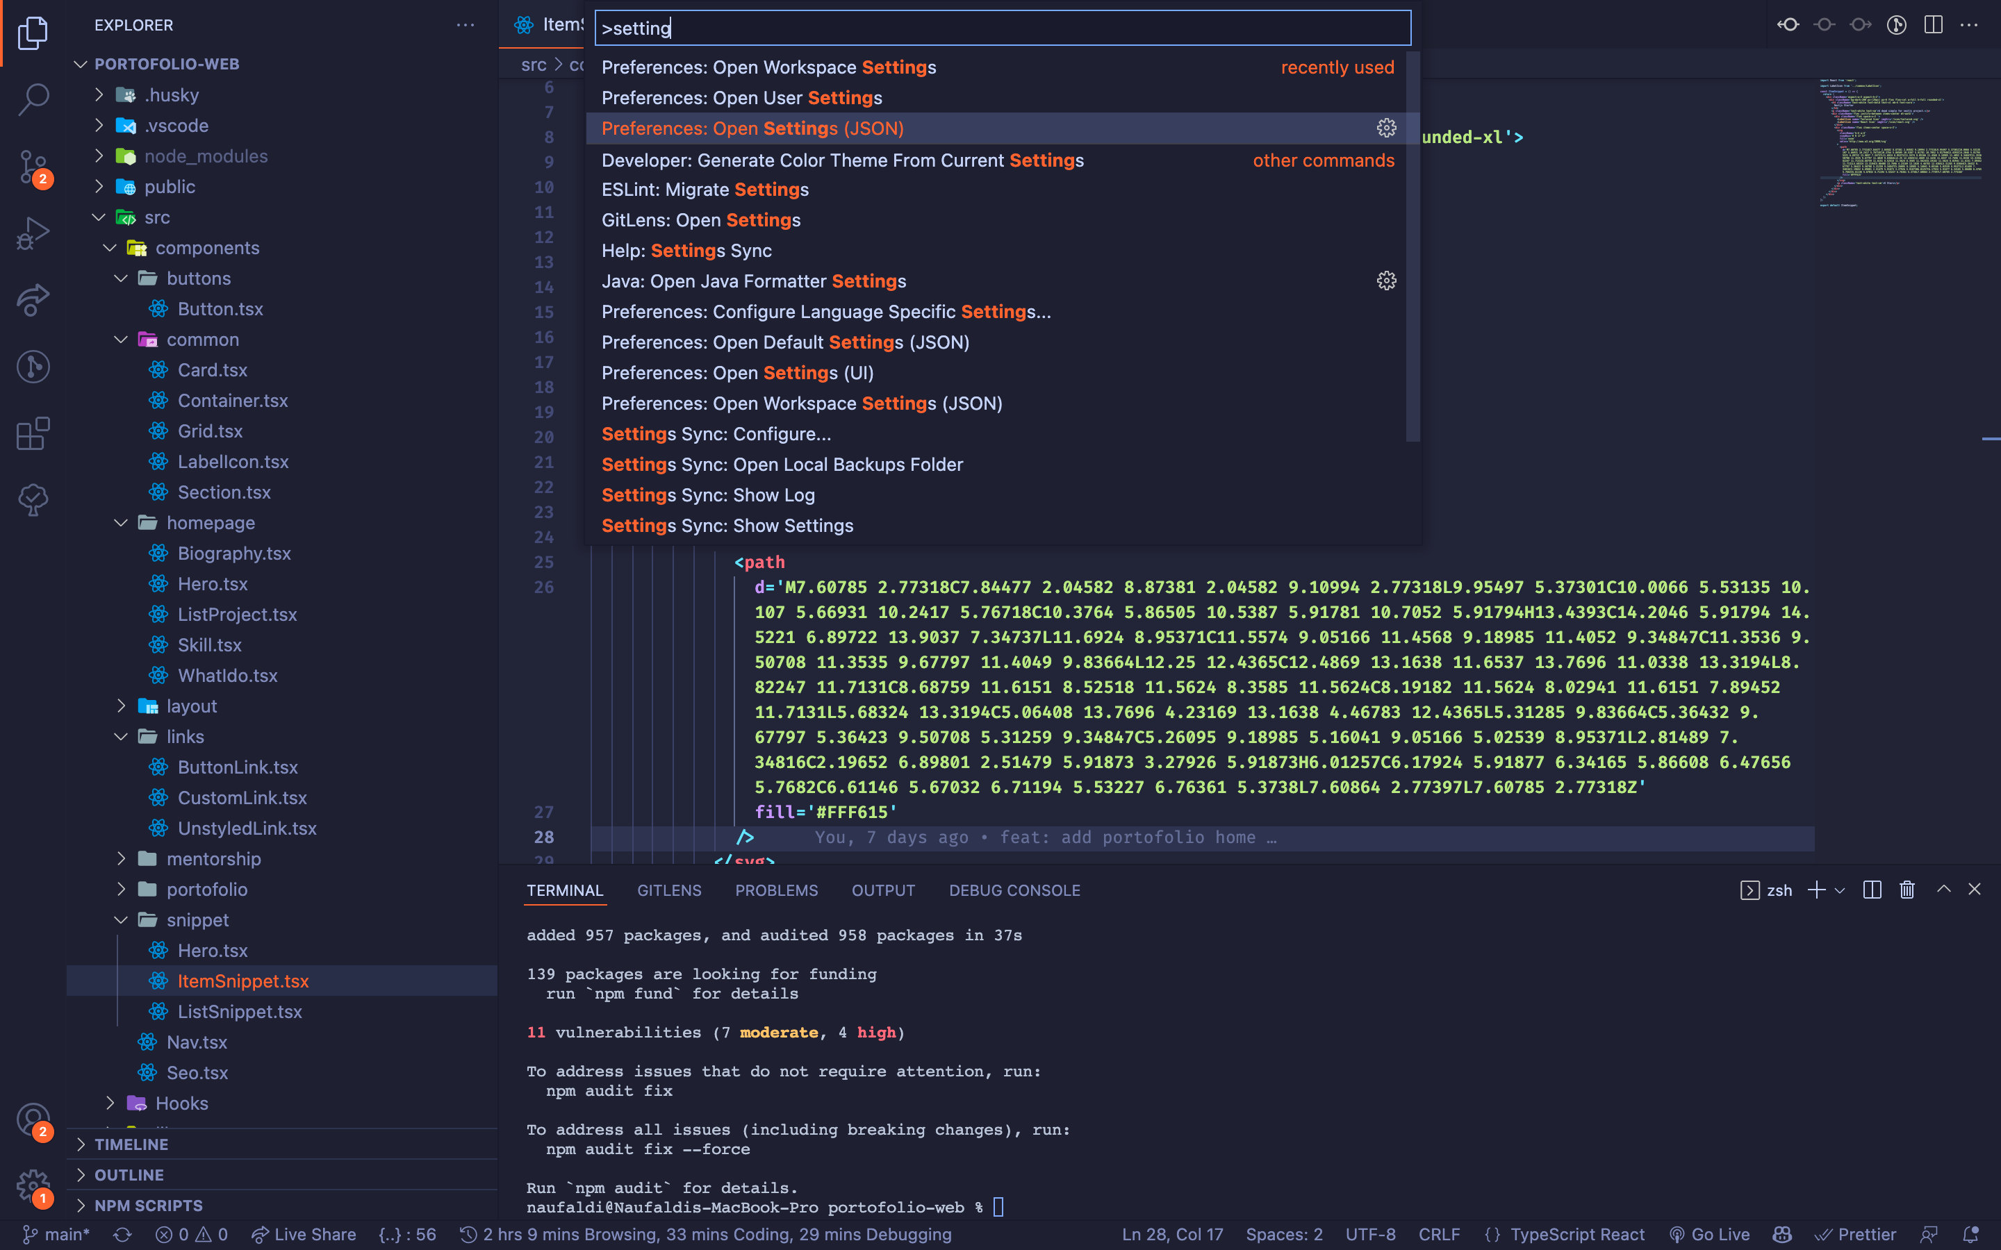Open the tree-shaped activity bar icon

33,499
